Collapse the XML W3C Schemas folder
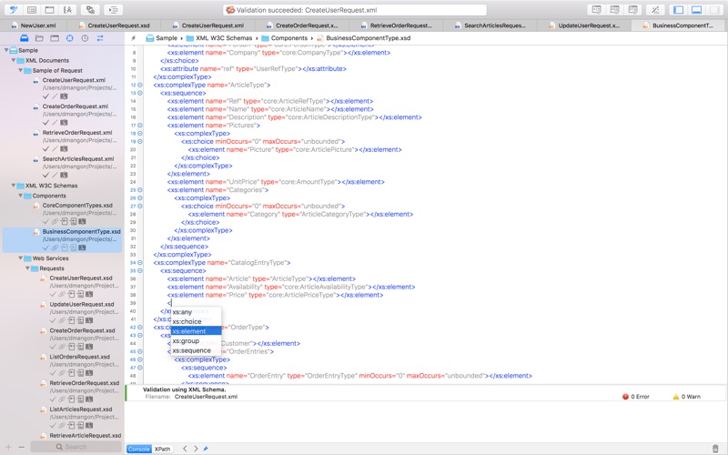 pyautogui.click(x=14, y=186)
